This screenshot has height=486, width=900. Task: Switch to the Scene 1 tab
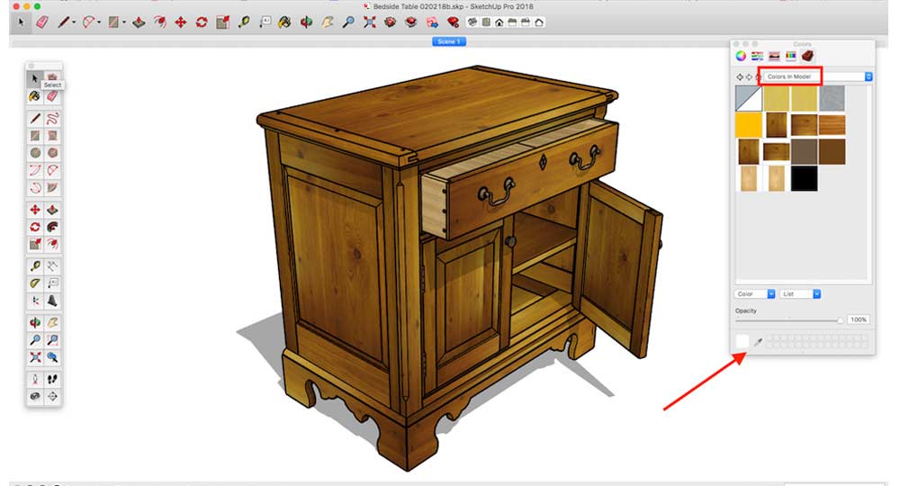pos(449,41)
